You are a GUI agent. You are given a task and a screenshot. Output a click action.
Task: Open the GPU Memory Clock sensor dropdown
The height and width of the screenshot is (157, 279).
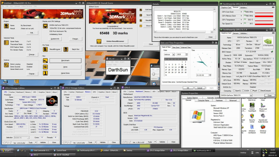coord(241,16)
